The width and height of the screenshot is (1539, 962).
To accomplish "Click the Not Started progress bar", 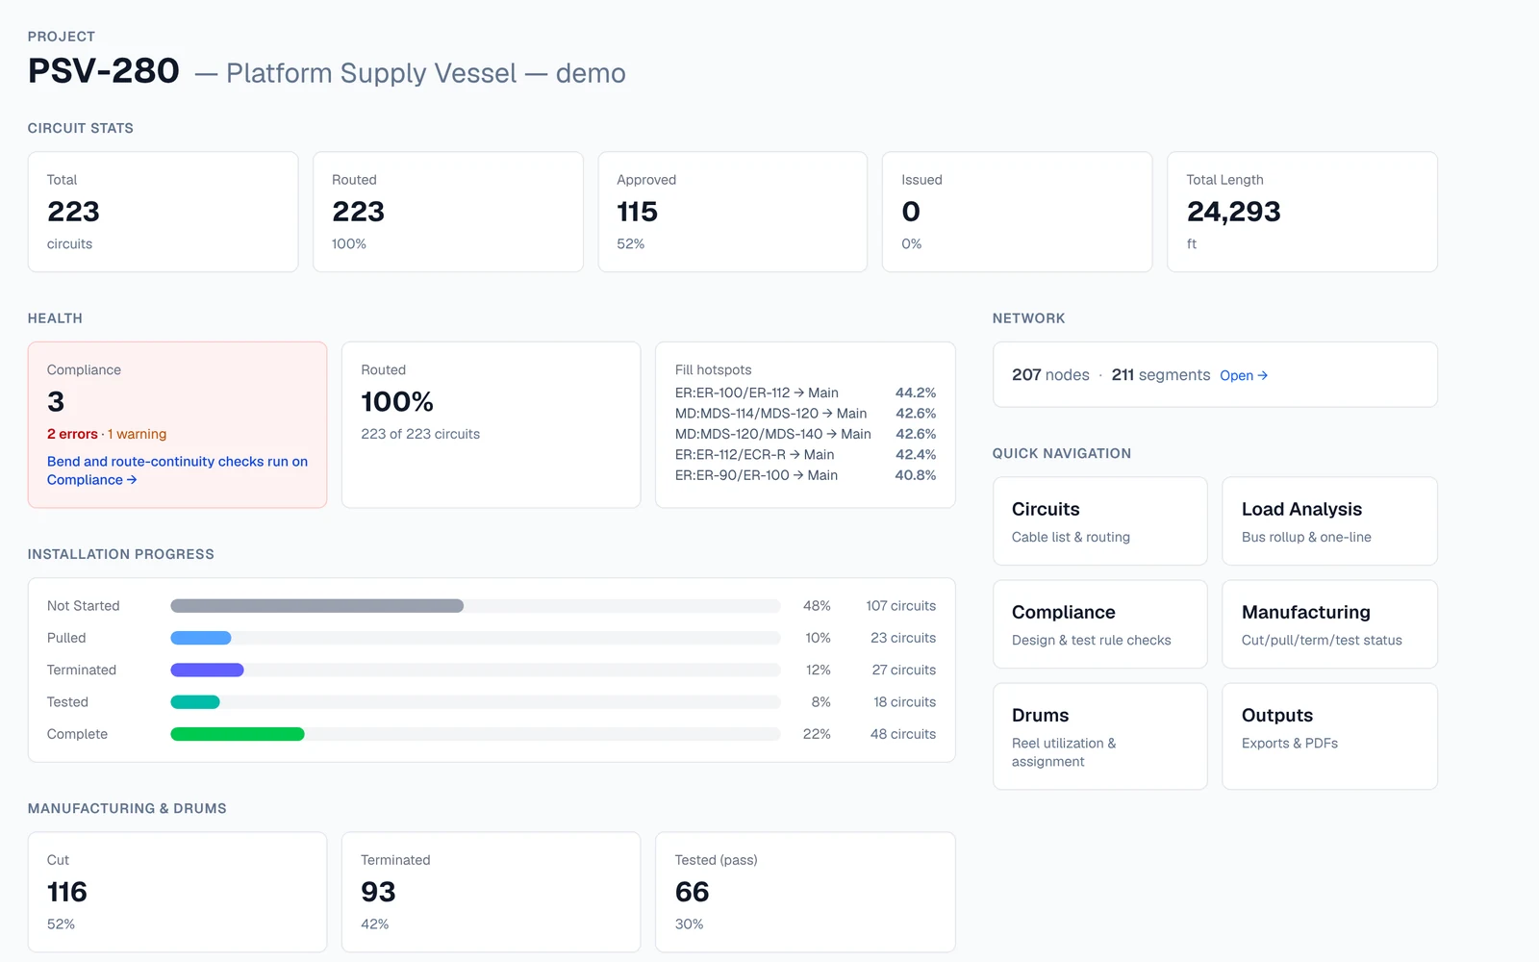I will 475,606.
